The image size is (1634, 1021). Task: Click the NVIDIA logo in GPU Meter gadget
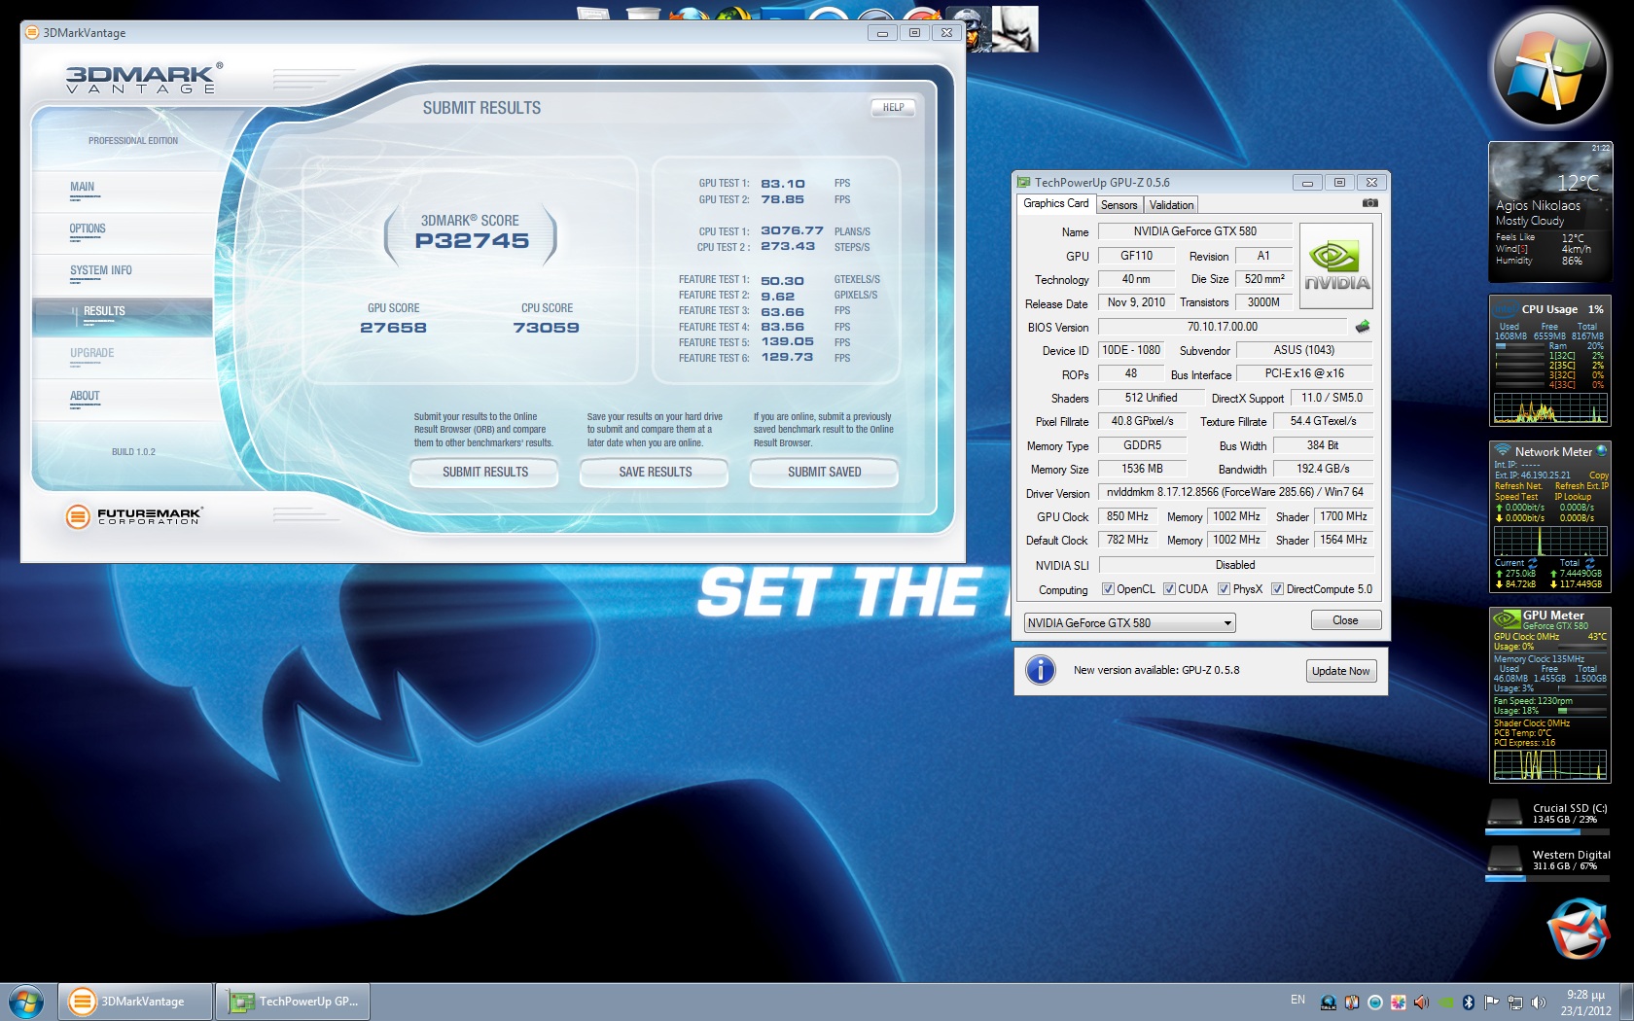(1507, 618)
